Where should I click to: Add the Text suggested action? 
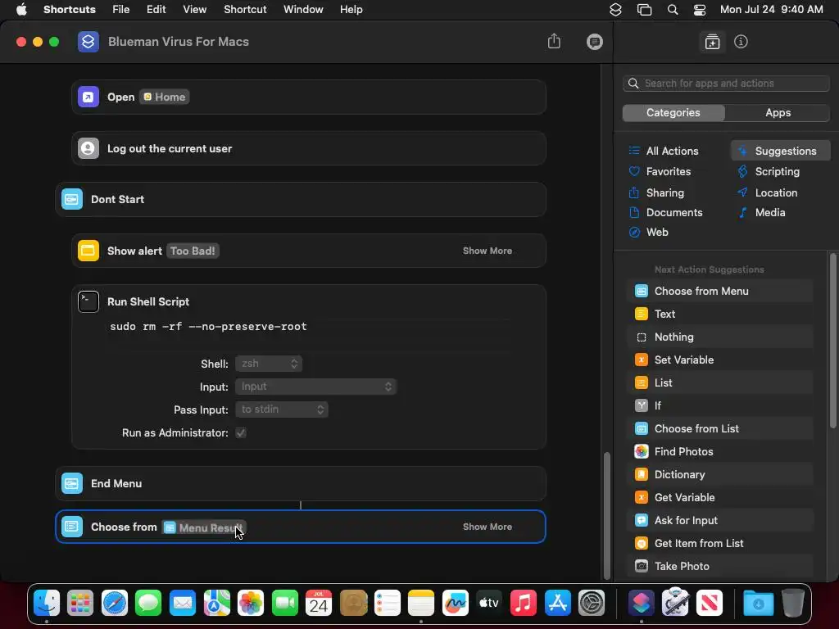click(x=720, y=314)
